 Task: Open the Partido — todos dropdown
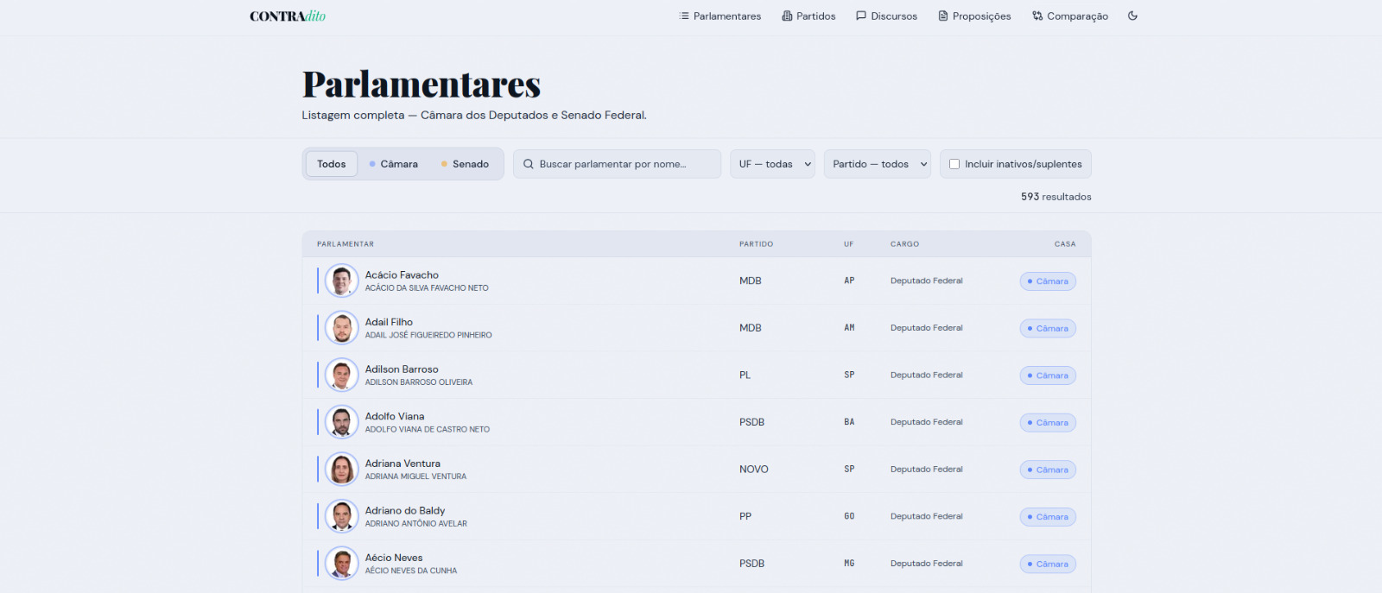click(x=877, y=164)
